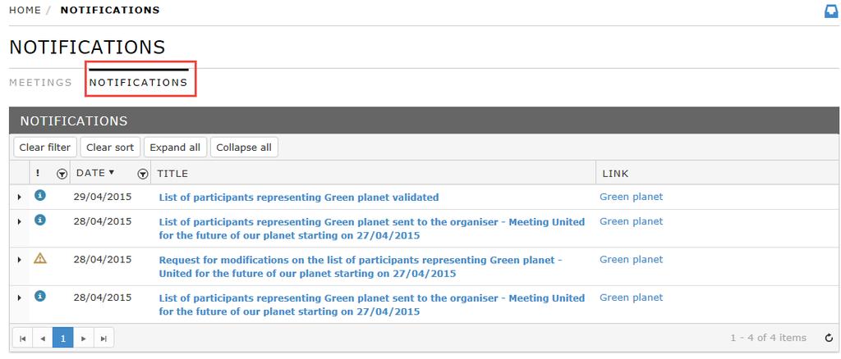Expand the last notification row dated 28/04/2015
Viewport: 841px width, 359px height.
tap(20, 298)
